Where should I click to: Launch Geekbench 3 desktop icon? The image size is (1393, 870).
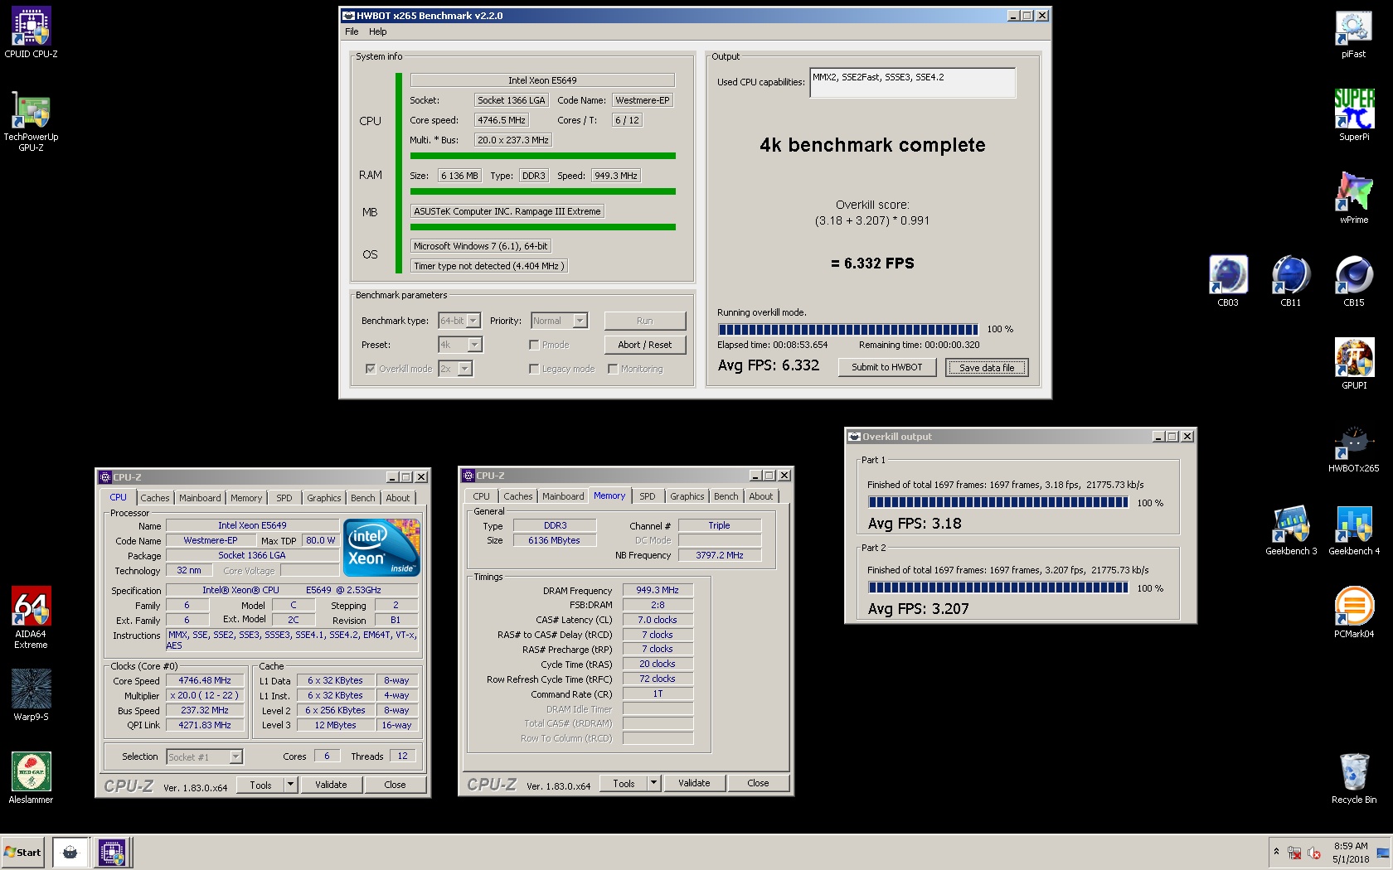[x=1290, y=529]
